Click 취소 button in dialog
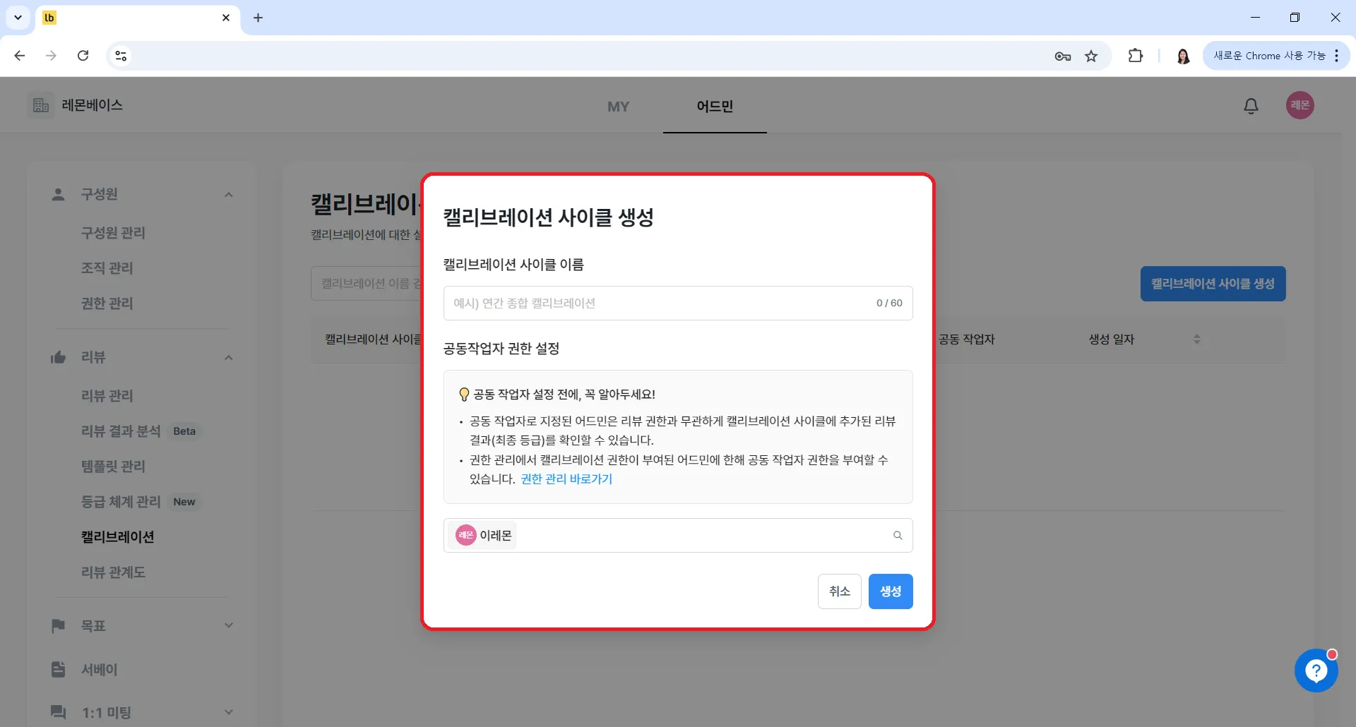 point(839,591)
